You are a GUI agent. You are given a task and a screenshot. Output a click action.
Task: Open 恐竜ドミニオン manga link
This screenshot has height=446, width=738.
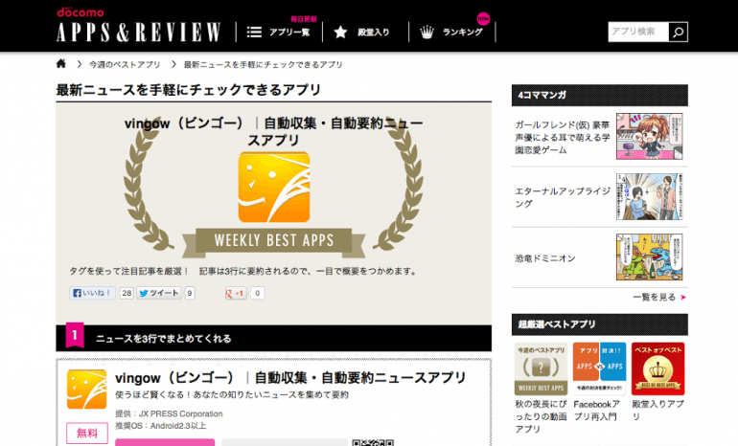click(x=545, y=258)
